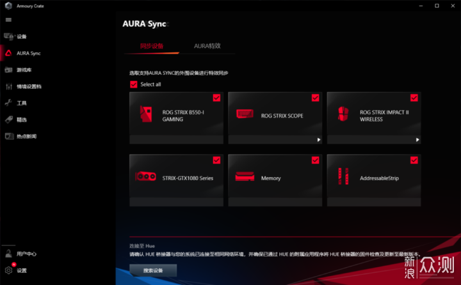The width and height of the screenshot is (461, 285).
Task: Uncheck ROG STRIX B550-I GAMING device
Action: [x=216, y=98]
